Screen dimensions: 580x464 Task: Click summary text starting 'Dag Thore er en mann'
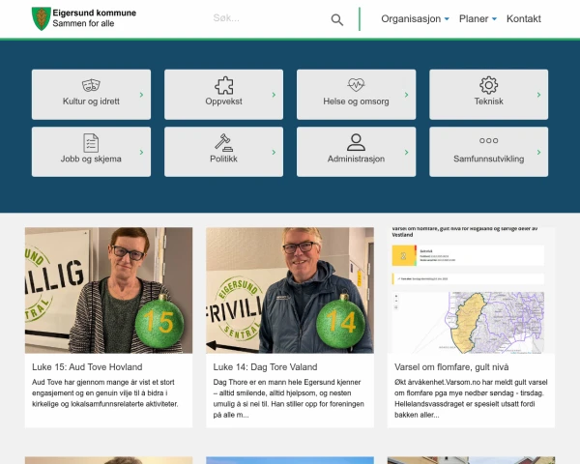[288, 398]
